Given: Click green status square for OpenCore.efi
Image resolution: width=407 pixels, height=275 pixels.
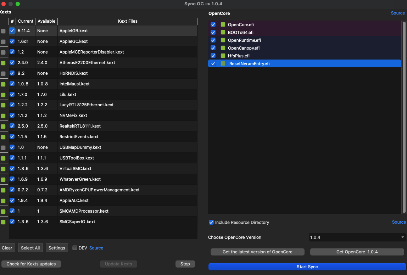Looking at the screenshot, I should 223,25.
